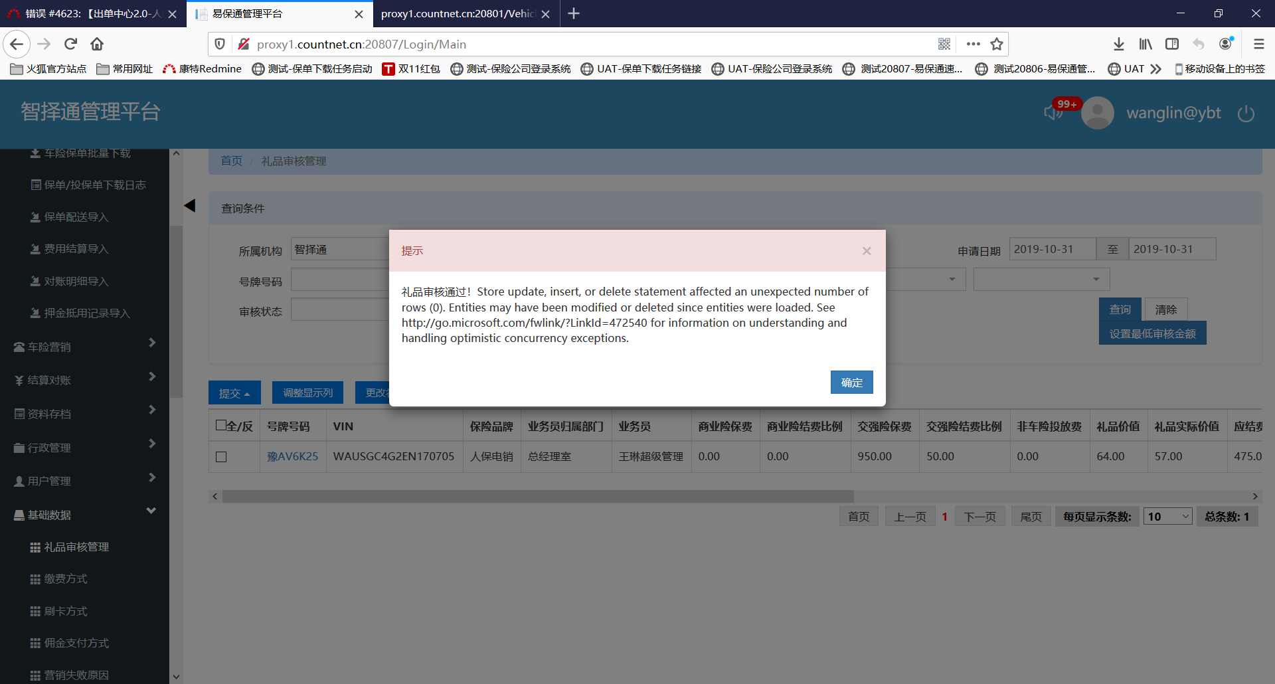This screenshot has width=1275, height=684.
Task: Expand the 结算对账 sidebar menu
Action: tap(85, 380)
